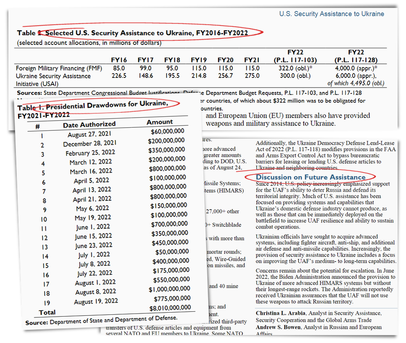Viewport: 406px width, 343px height.
Task: Click the amount '$175,000,000'
Action: (171, 271)
